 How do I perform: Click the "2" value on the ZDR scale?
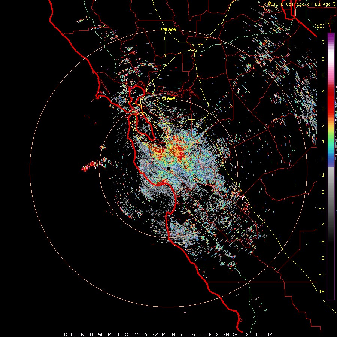coord(323,125)
